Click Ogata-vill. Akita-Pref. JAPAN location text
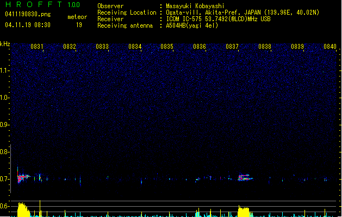The height and width of the screenshot is (217, 342). 213,12
